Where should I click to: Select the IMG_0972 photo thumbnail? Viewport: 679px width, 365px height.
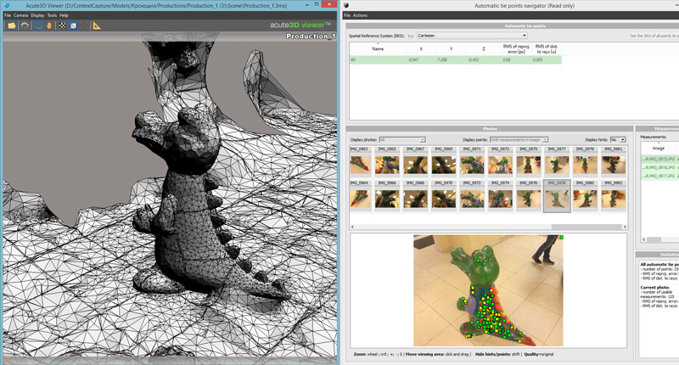472,196
